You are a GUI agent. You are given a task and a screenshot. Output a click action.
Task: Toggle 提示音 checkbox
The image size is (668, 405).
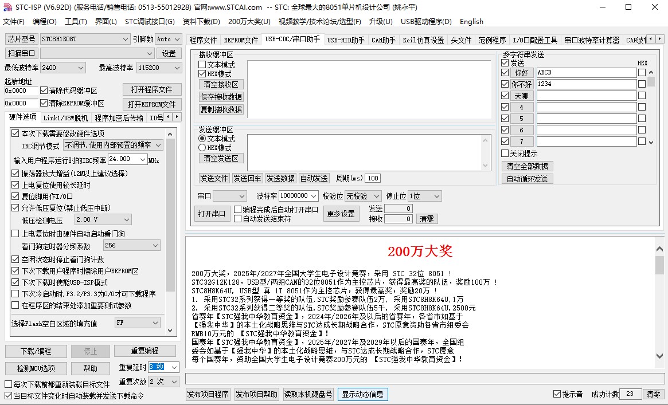557,394
